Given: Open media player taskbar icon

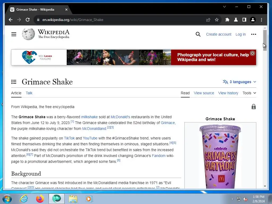Looking at the screenshot, I should tap(89, 199).
